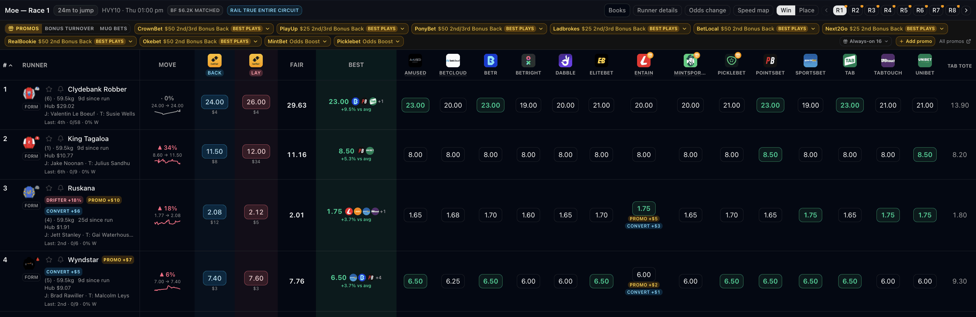This screenshot has width=976, height=317.
Task: Star Ruskana as favourite
Action: click(49, 188)
